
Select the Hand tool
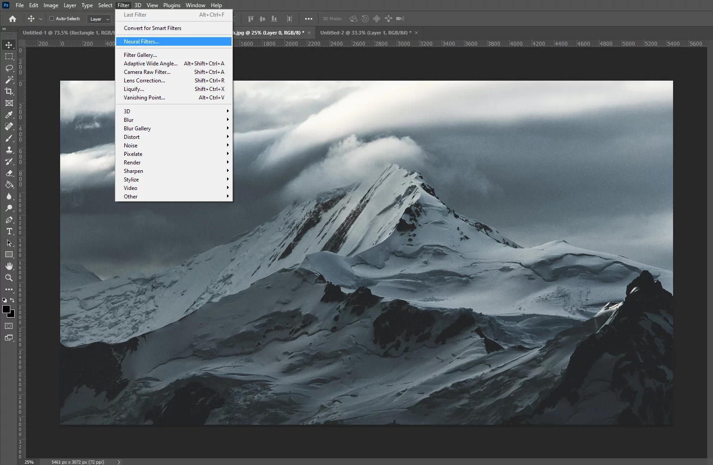pos(9,266)
